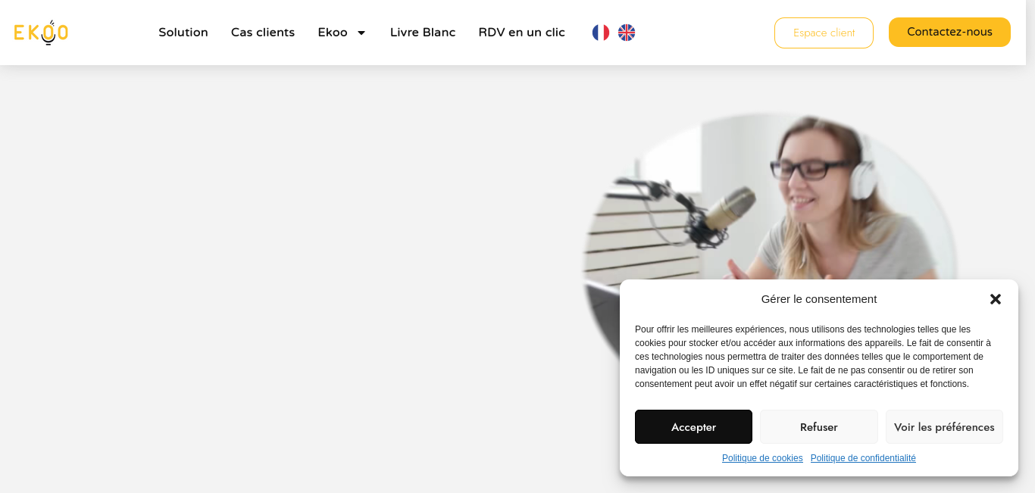This screenshot has width=1035, height=493.
Task: Expand the Ekoo menu dropdown arrow
Action: 361,33
